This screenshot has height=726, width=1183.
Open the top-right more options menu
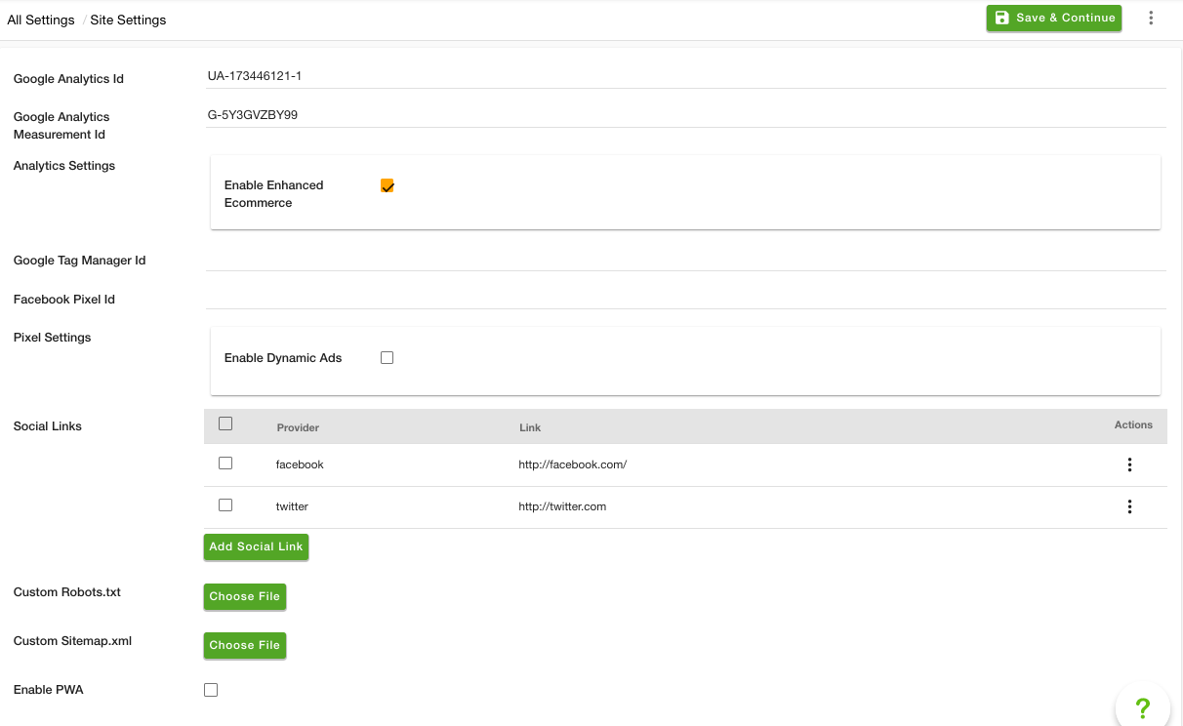click(x=1151, y=18)
